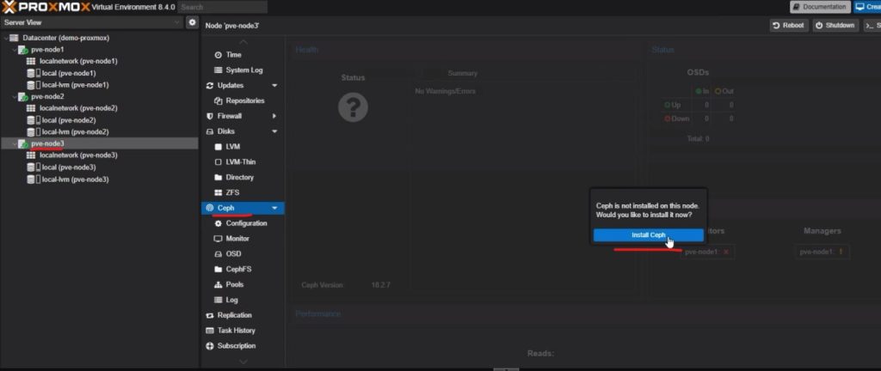Open the Documentation button
881x371 pixels.
point(820,7)
